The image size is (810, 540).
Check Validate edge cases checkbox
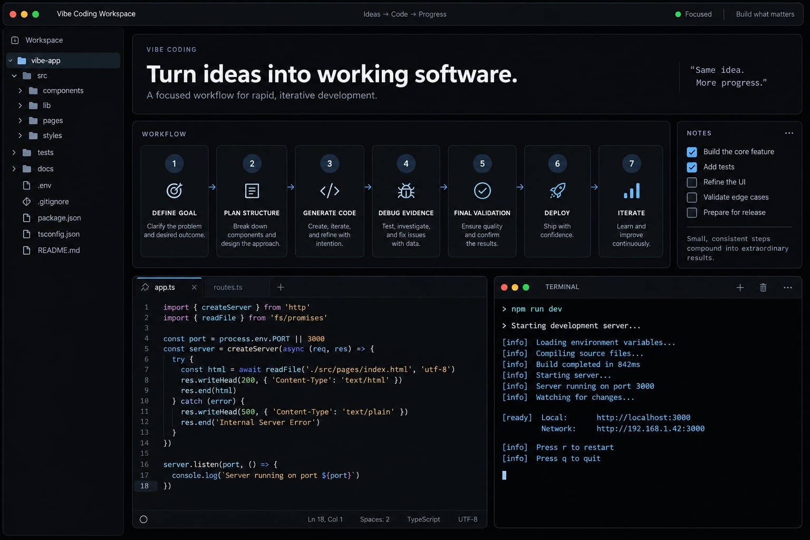692,197
